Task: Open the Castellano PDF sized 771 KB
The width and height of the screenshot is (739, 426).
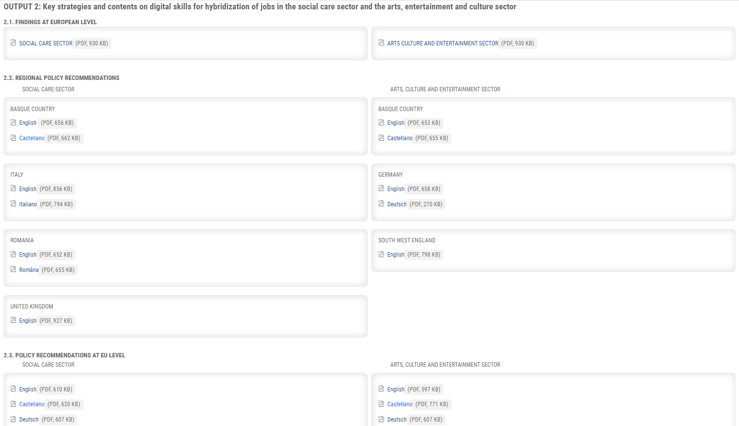Action: [399, 404]
